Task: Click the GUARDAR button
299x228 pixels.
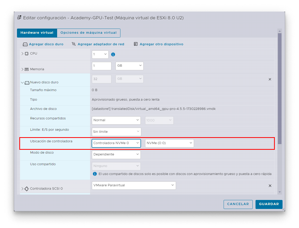Action: pyautogui.click(x=269, y=204)
